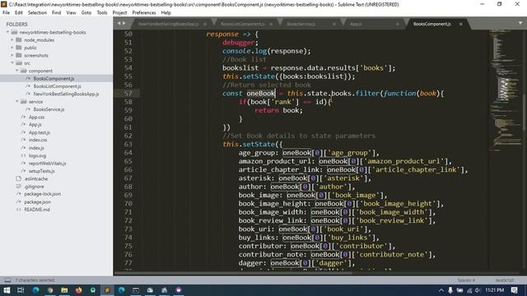Click the tab scroll left arrow
Screen dimensions: 527x296
point(119,23)
